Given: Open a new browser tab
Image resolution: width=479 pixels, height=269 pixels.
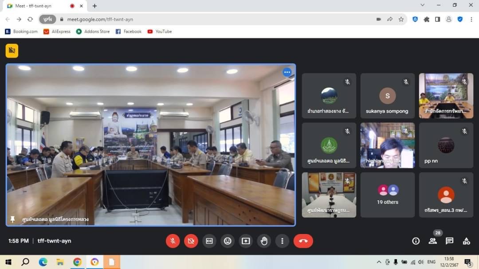Looking at the screenshot, I should tap(95, 6).
